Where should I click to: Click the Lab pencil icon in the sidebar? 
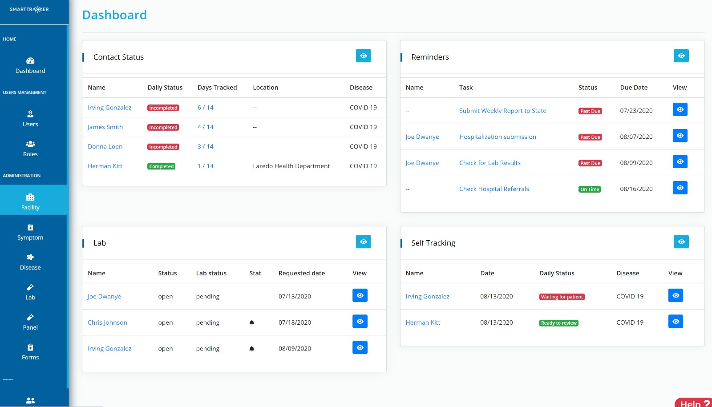[30, 287]
